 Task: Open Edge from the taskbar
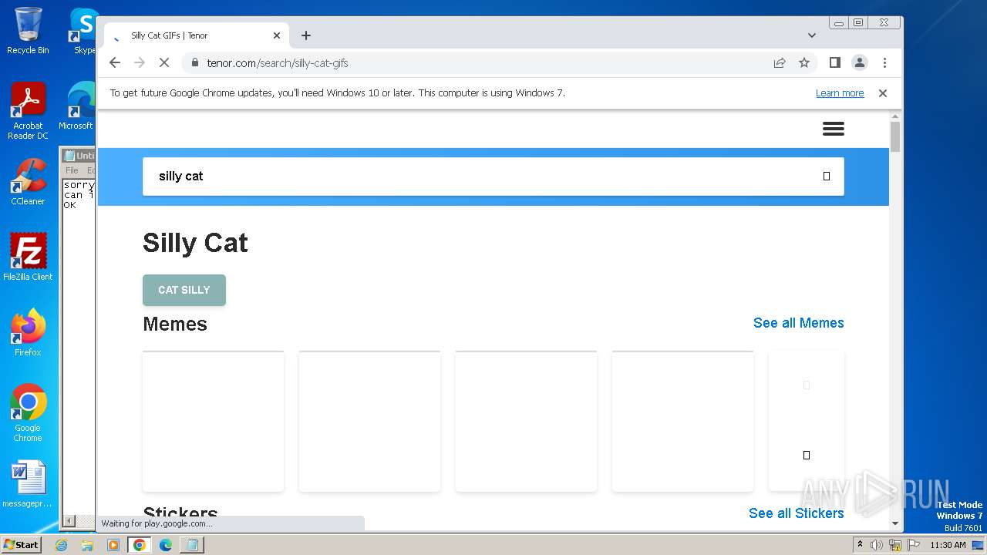(165, 545)
